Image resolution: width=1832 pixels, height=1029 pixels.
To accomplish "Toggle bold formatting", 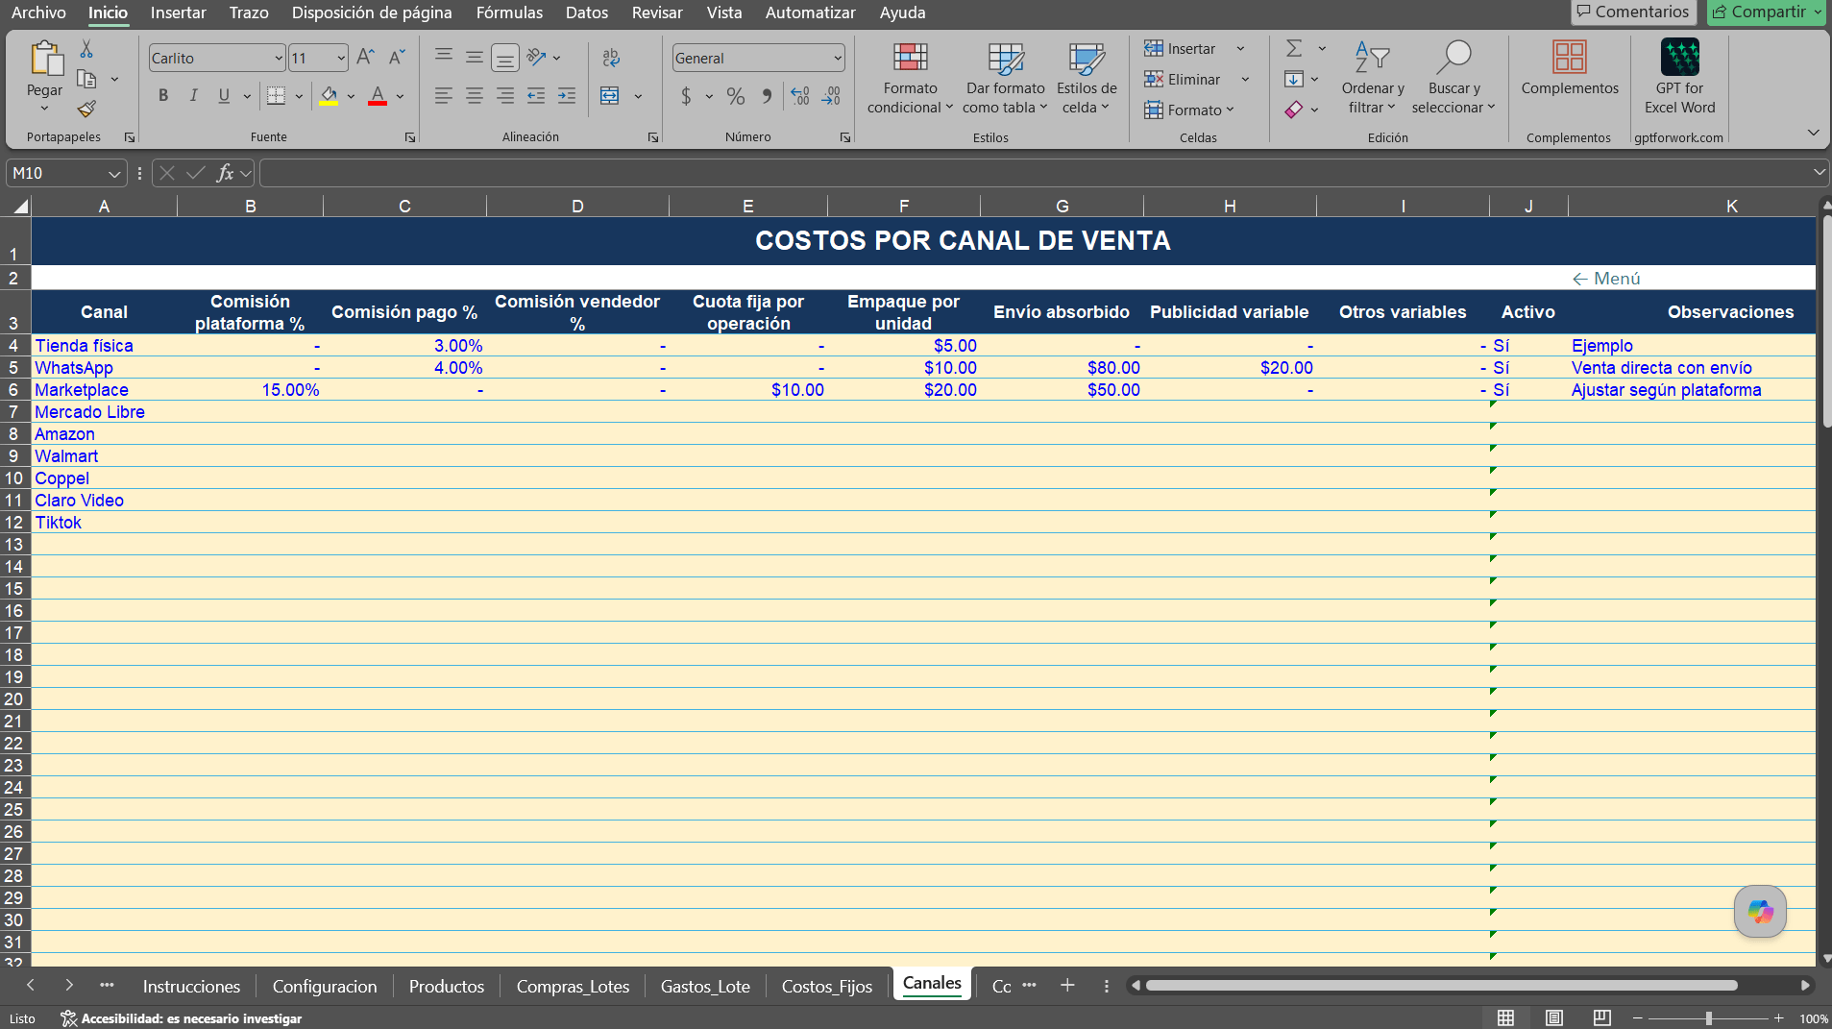I will (163, 96).
